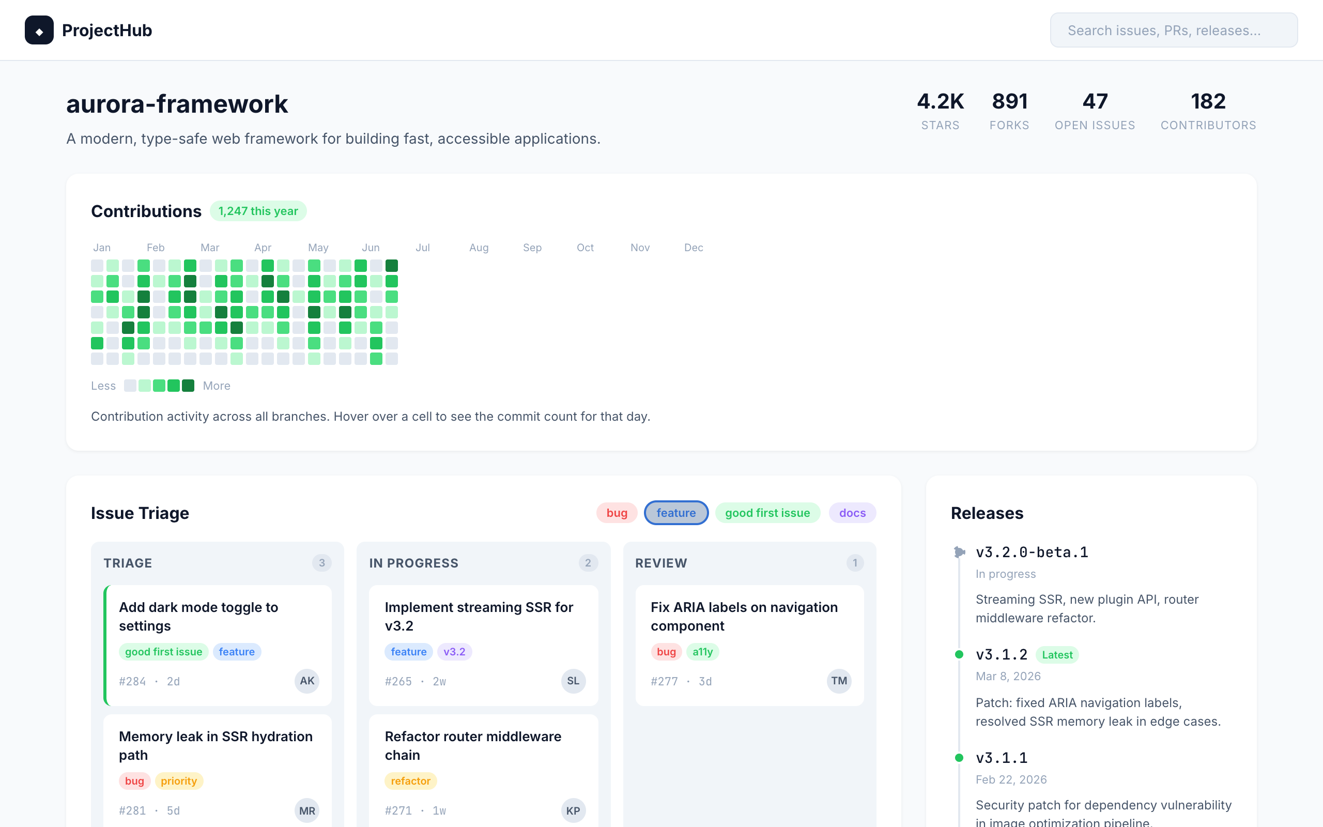The height and width of the screenshot is (827, 1323).
Task: Expand the TRIAGE column header
Action: pyautogui.click(x=128, y=563)
